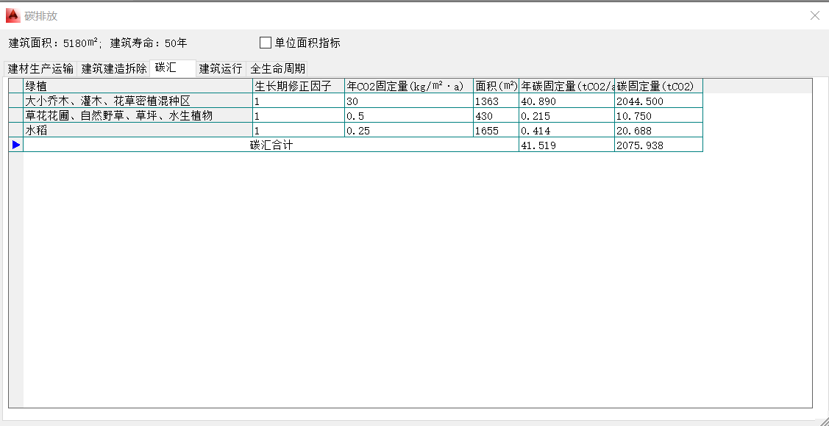Select the 碳汇 tab
This screenshot has height=426, width=829.
point(166,68)
